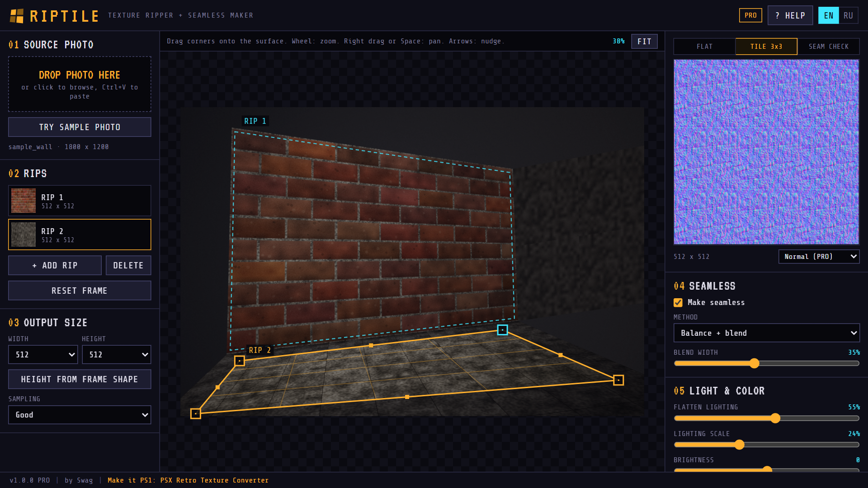Click the Flatten Lighting slider handle
The width and height of the screenshot is (868, 488).
click(x=775, y=418)
